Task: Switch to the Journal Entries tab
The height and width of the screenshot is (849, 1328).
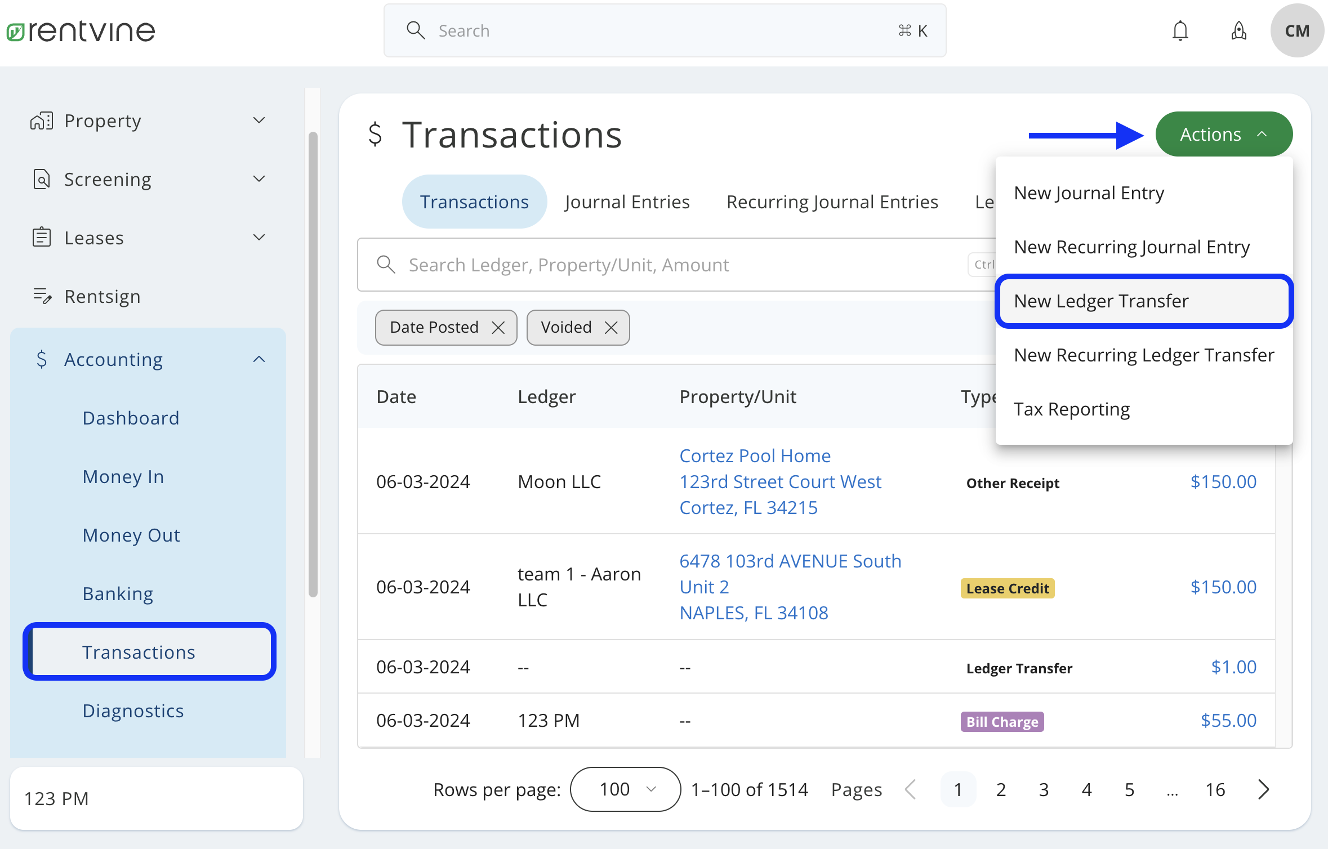Action: (627, 201)
